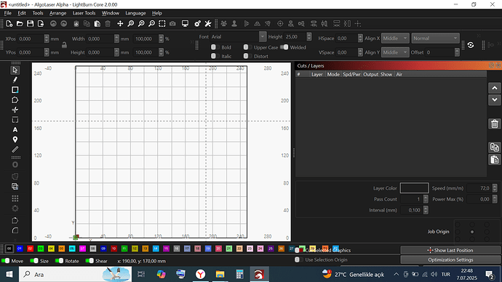
Task: Open the Align Y Middle dropdown
Action: click(395, 52)
